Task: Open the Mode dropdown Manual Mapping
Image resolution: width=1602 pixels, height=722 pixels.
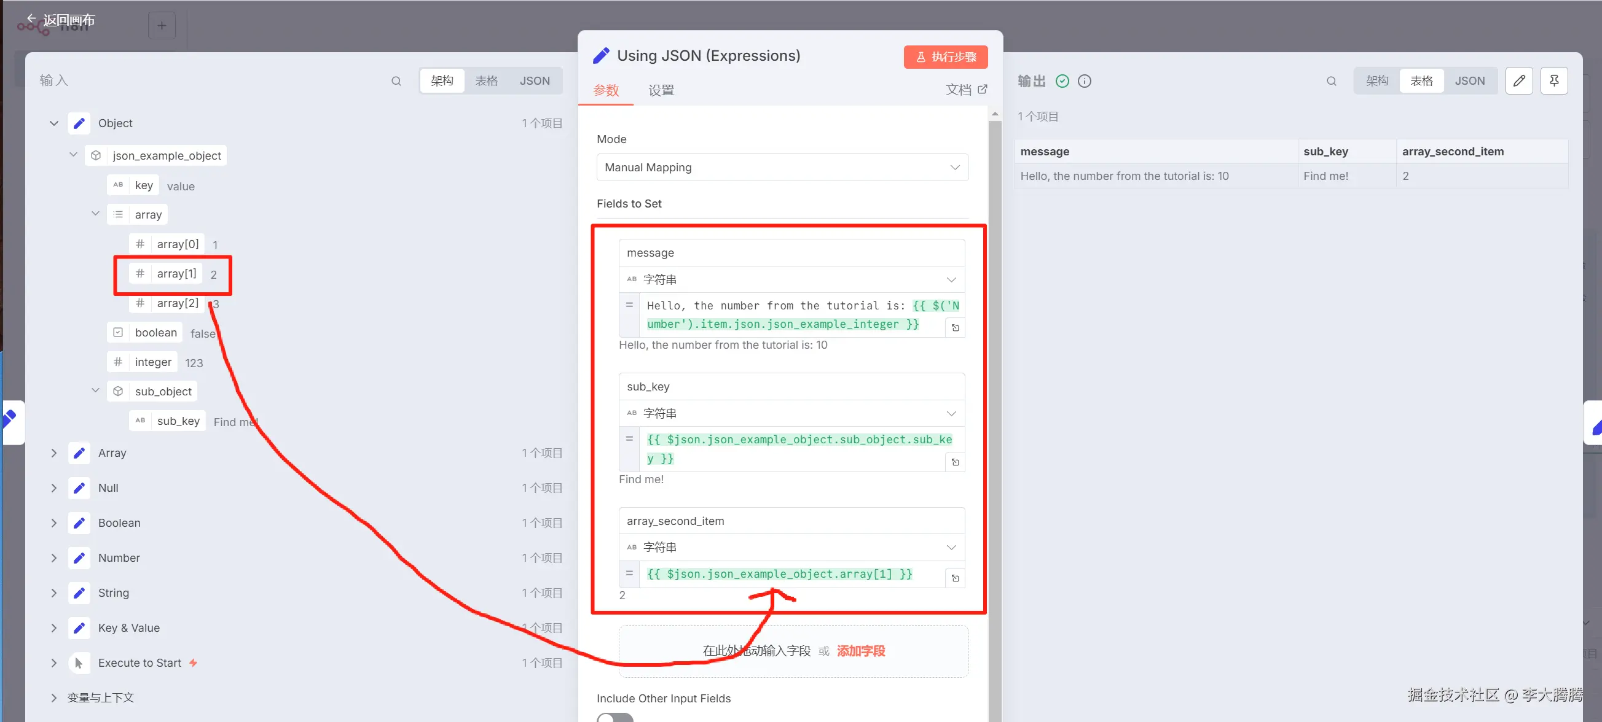Action: tap(782, 167)
